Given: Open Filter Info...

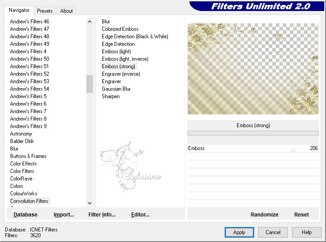Looking at the screenshot, I should (102, 215).
